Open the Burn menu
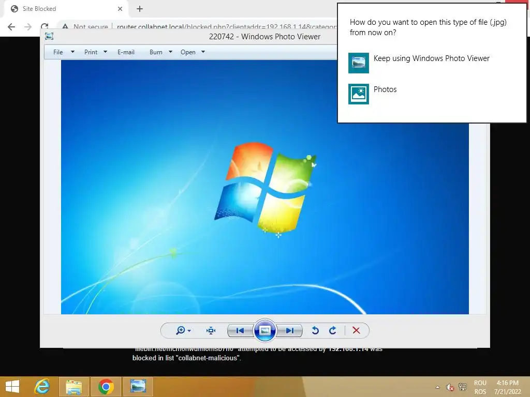530x397 pixels. click(156, 52)
